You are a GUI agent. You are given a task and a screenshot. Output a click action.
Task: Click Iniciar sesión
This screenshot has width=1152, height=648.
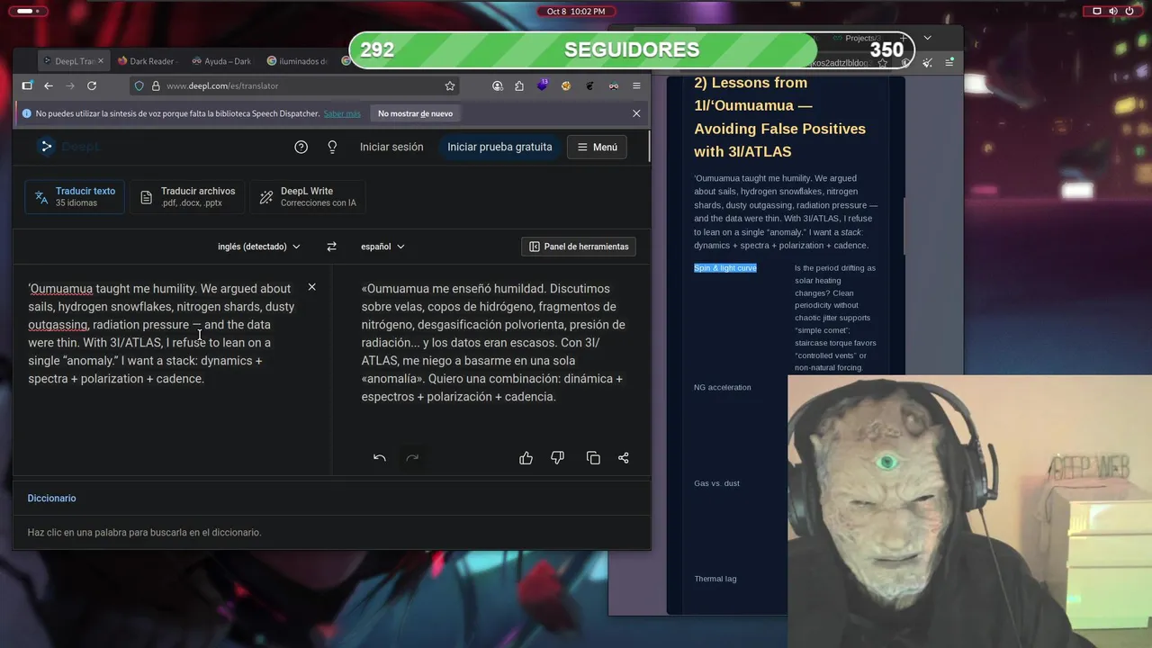(x=391, y=147)
